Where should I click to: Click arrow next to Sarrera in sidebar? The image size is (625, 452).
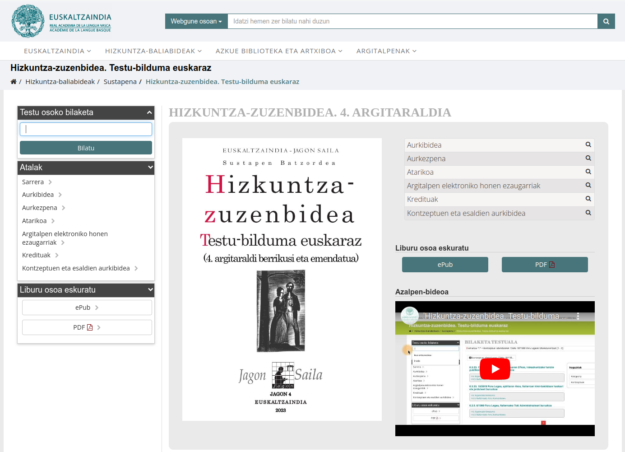coord(50,182)
